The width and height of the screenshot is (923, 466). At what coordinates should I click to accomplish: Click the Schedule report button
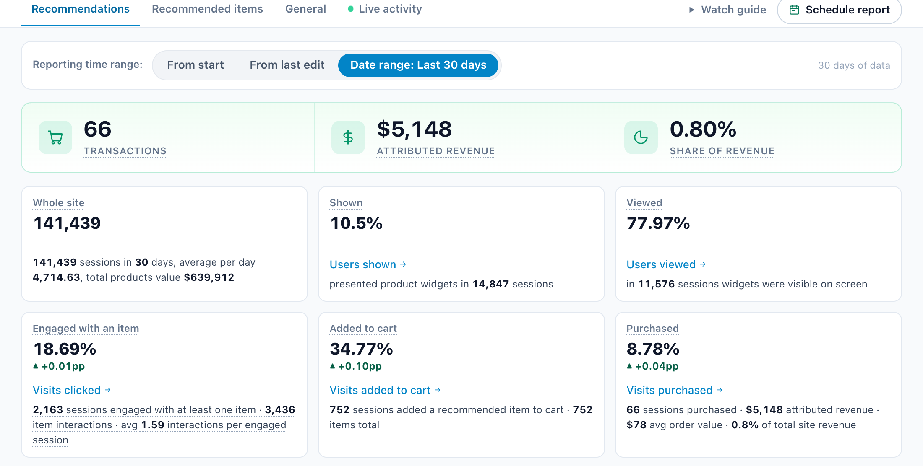pos(840,10)
